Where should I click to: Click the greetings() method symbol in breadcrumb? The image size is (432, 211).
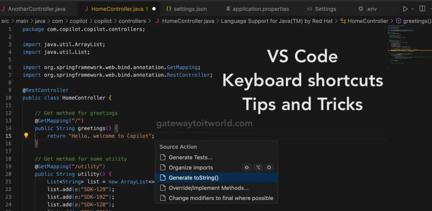pyautogui.click(x=413, y=21)
